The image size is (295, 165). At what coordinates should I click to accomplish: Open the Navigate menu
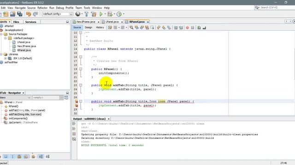20,8
